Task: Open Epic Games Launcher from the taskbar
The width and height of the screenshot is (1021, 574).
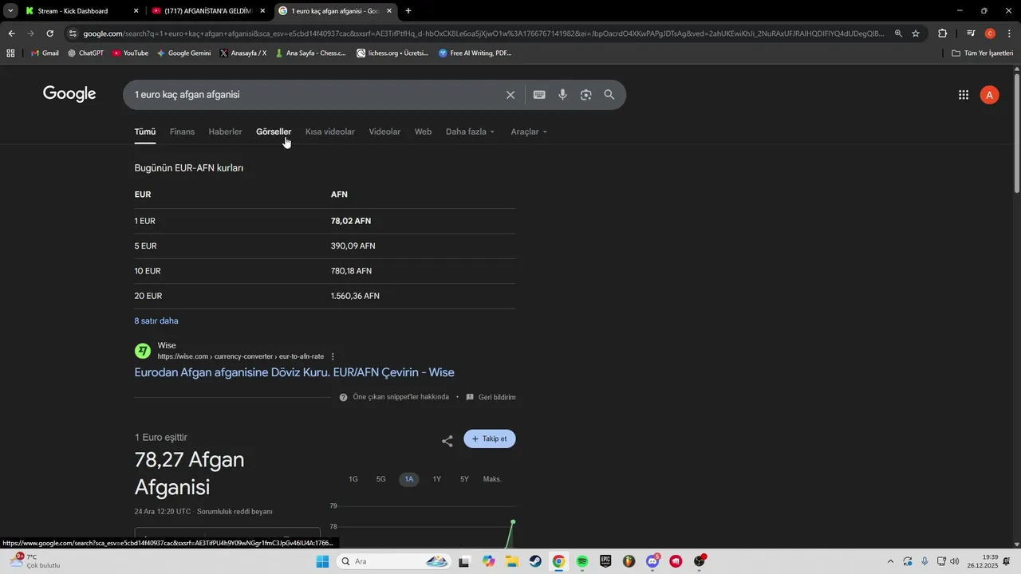Action: click(605, 561)
